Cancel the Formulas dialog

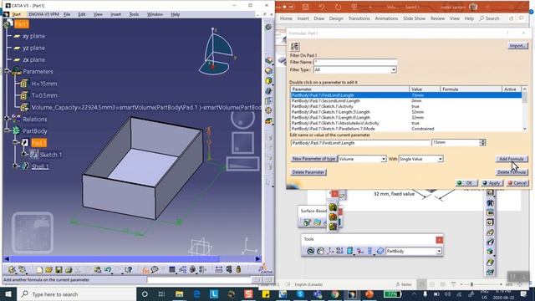click(517, 183)
